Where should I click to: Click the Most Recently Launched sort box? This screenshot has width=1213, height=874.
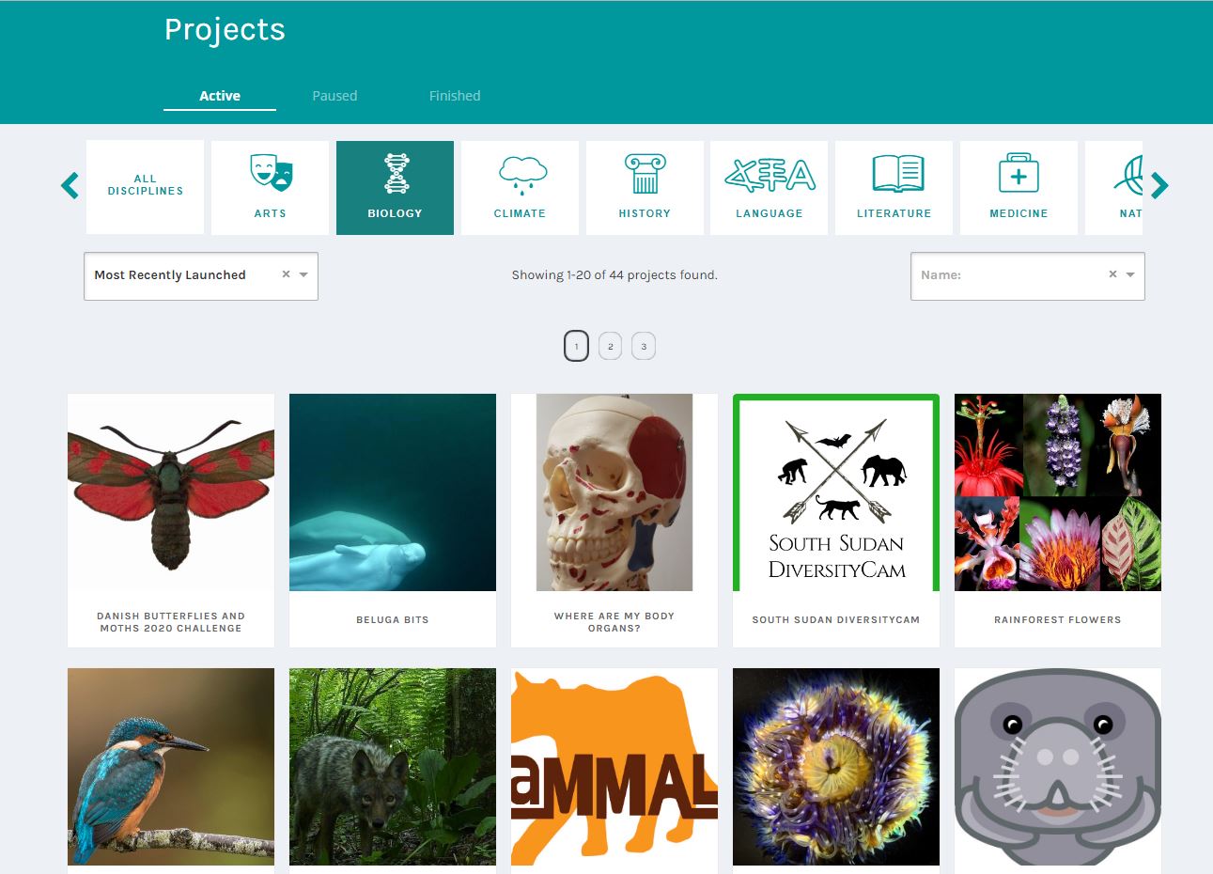pyautogui.click(x=201, y=276)
